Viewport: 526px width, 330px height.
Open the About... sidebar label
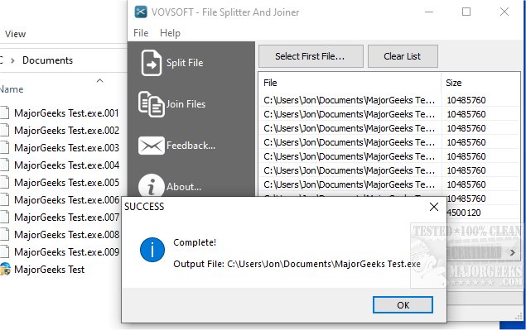point(184,187)
